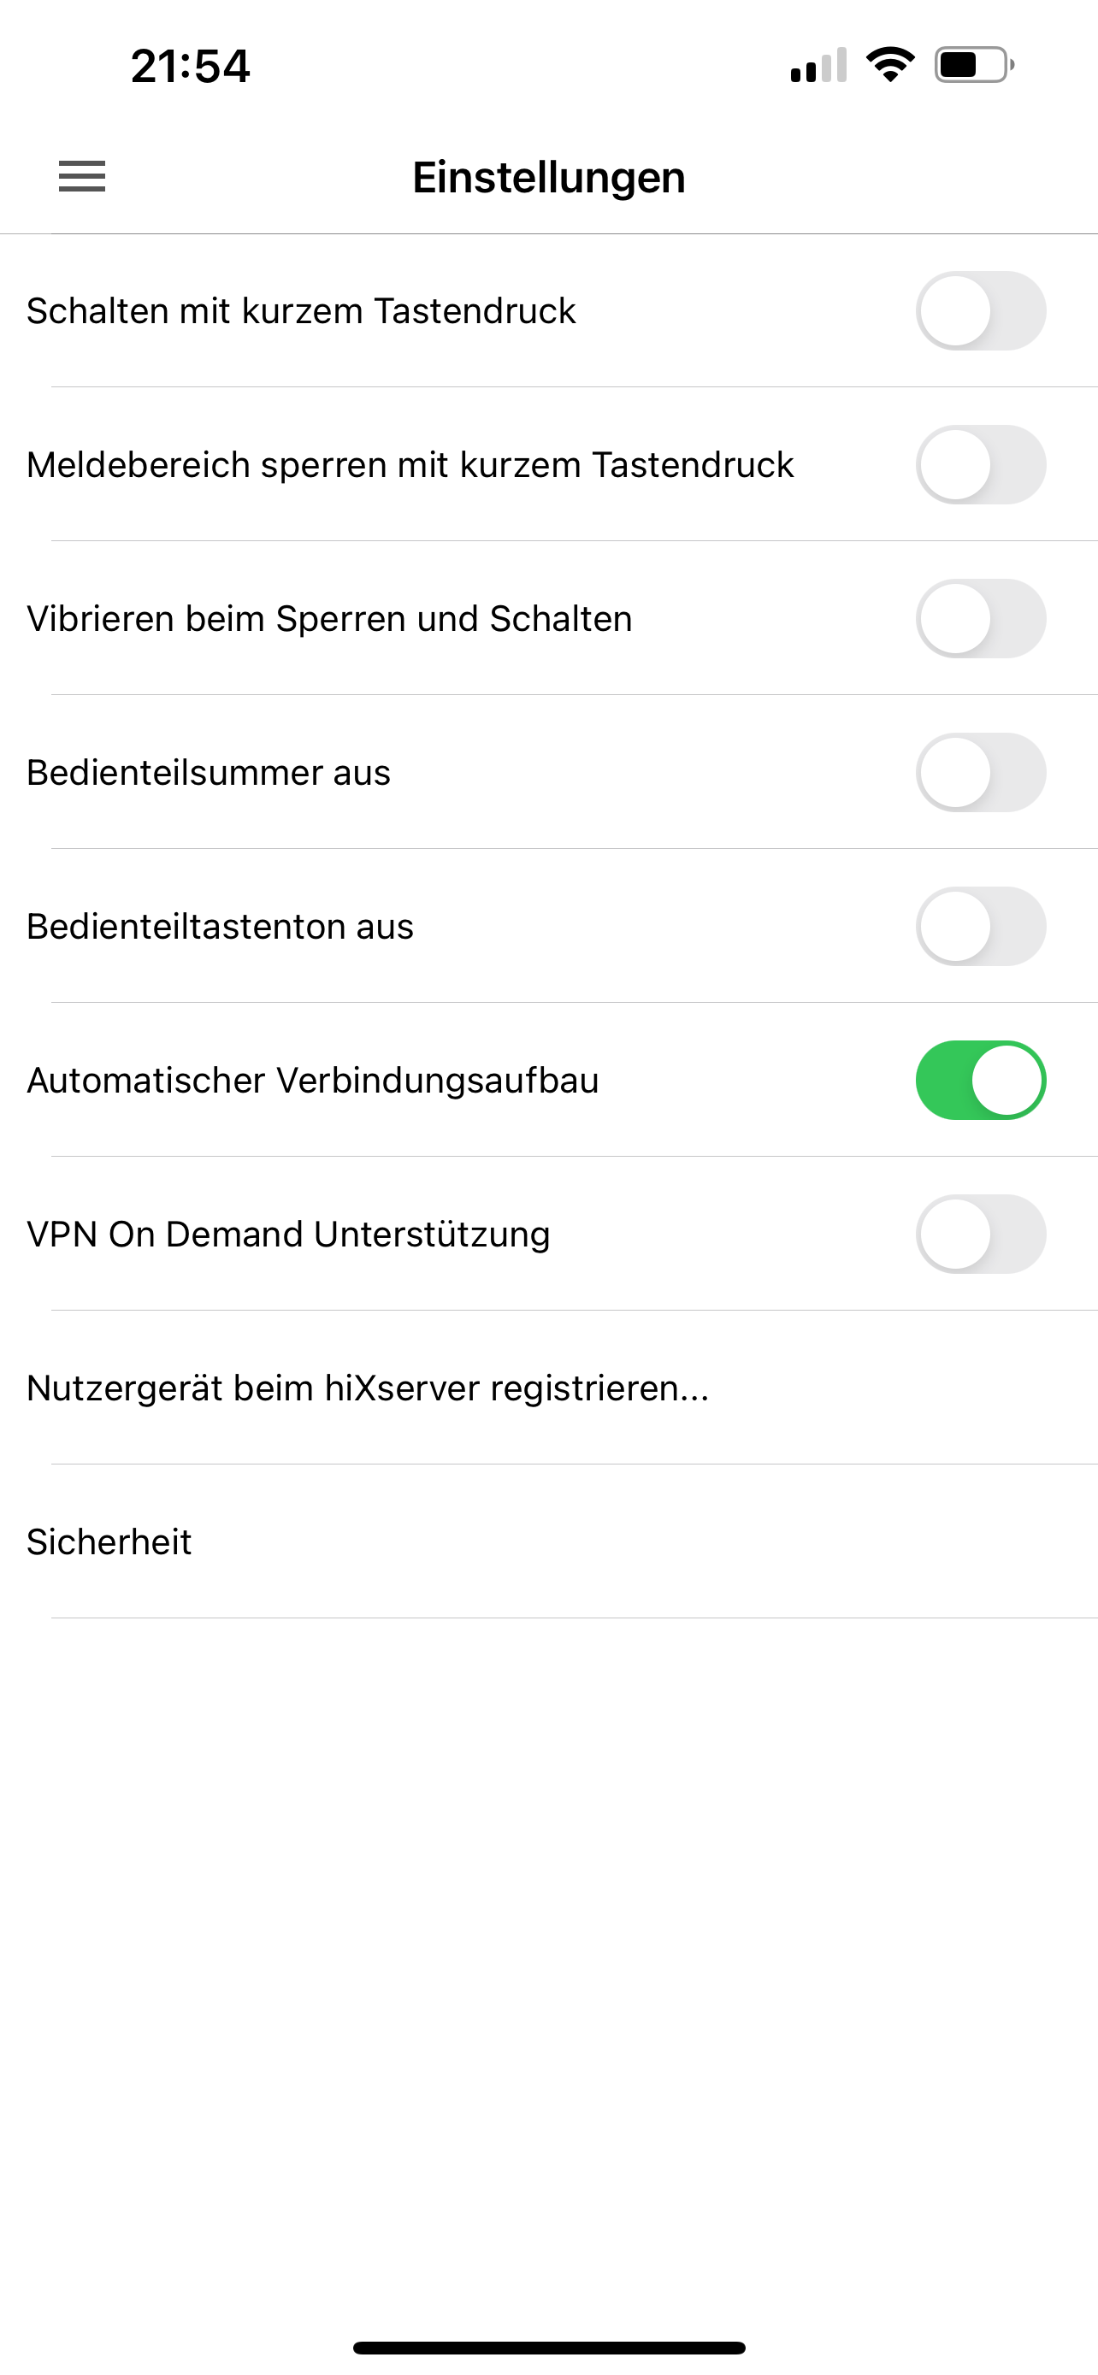Open Nutzergerät beim hiXserver registrieren

(x=369, y=1388)
